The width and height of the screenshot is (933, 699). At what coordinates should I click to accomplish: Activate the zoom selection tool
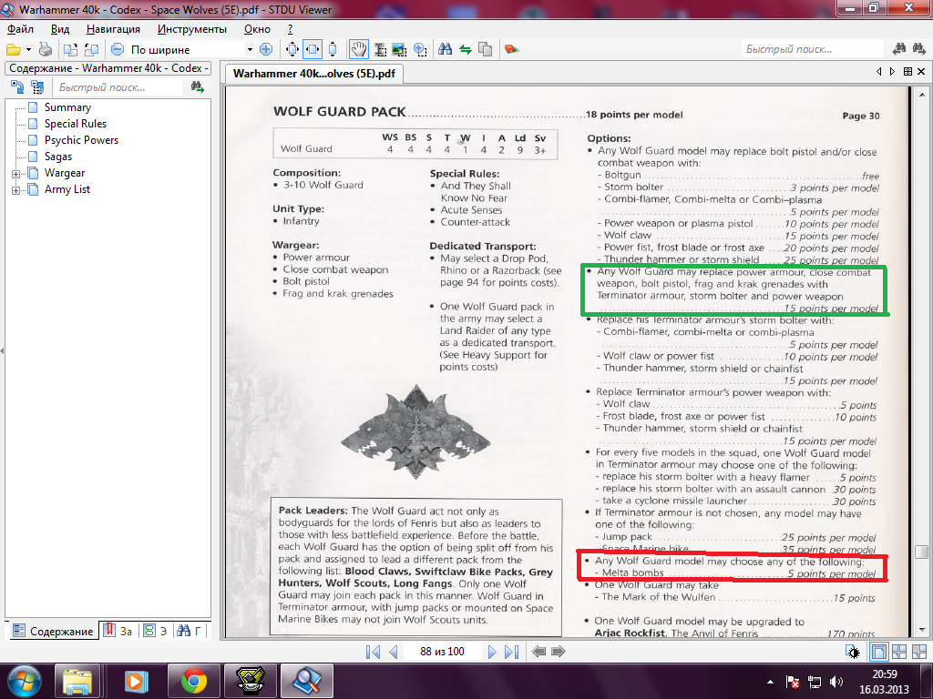(420, 50)
